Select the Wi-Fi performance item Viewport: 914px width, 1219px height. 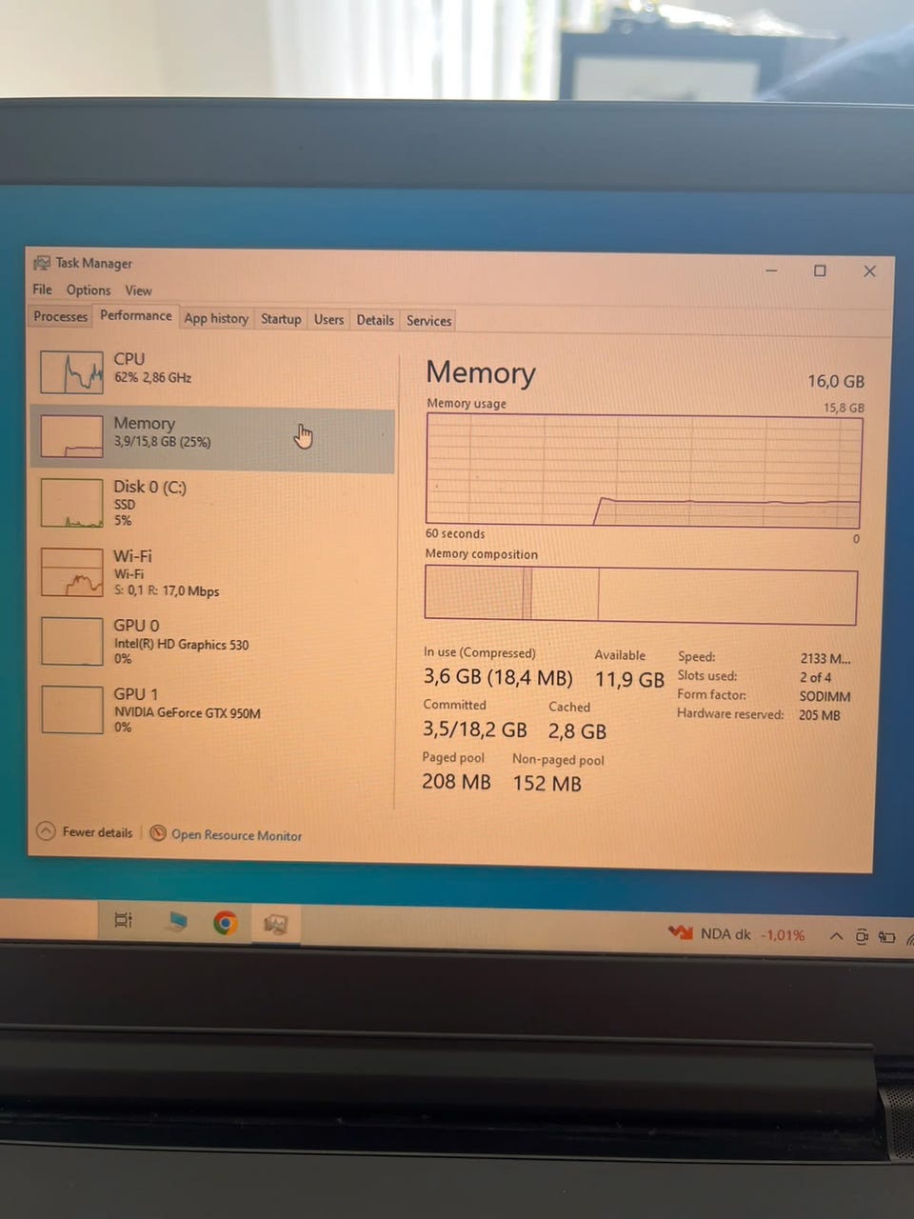(x=214, y=572)
